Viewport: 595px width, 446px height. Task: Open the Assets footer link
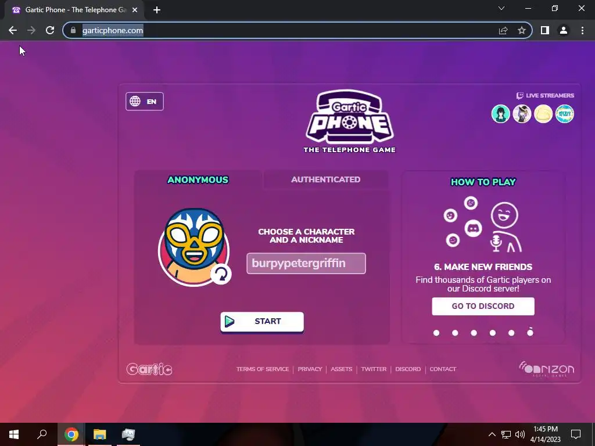(342, 369)
